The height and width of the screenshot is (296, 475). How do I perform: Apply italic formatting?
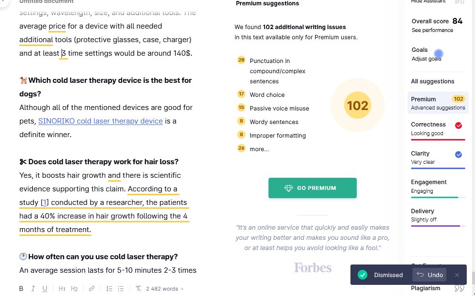[33, 289]
